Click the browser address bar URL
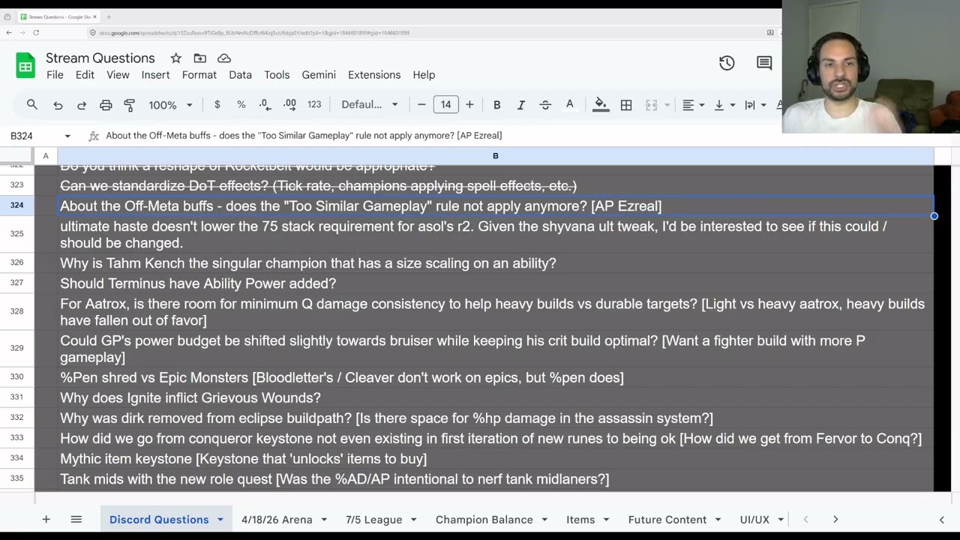Image resolution: width=960 pixels, height=540 pixels. pyautogui.click(x=254, y=33)
